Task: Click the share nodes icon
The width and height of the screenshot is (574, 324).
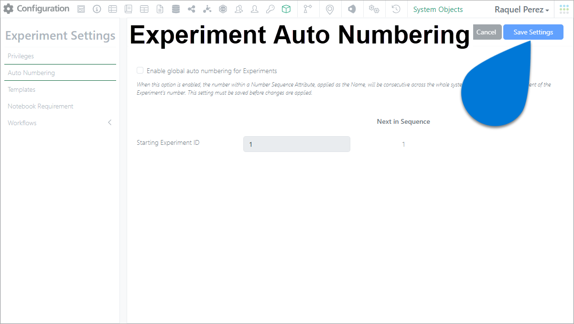Action: [x=191, y=9]
